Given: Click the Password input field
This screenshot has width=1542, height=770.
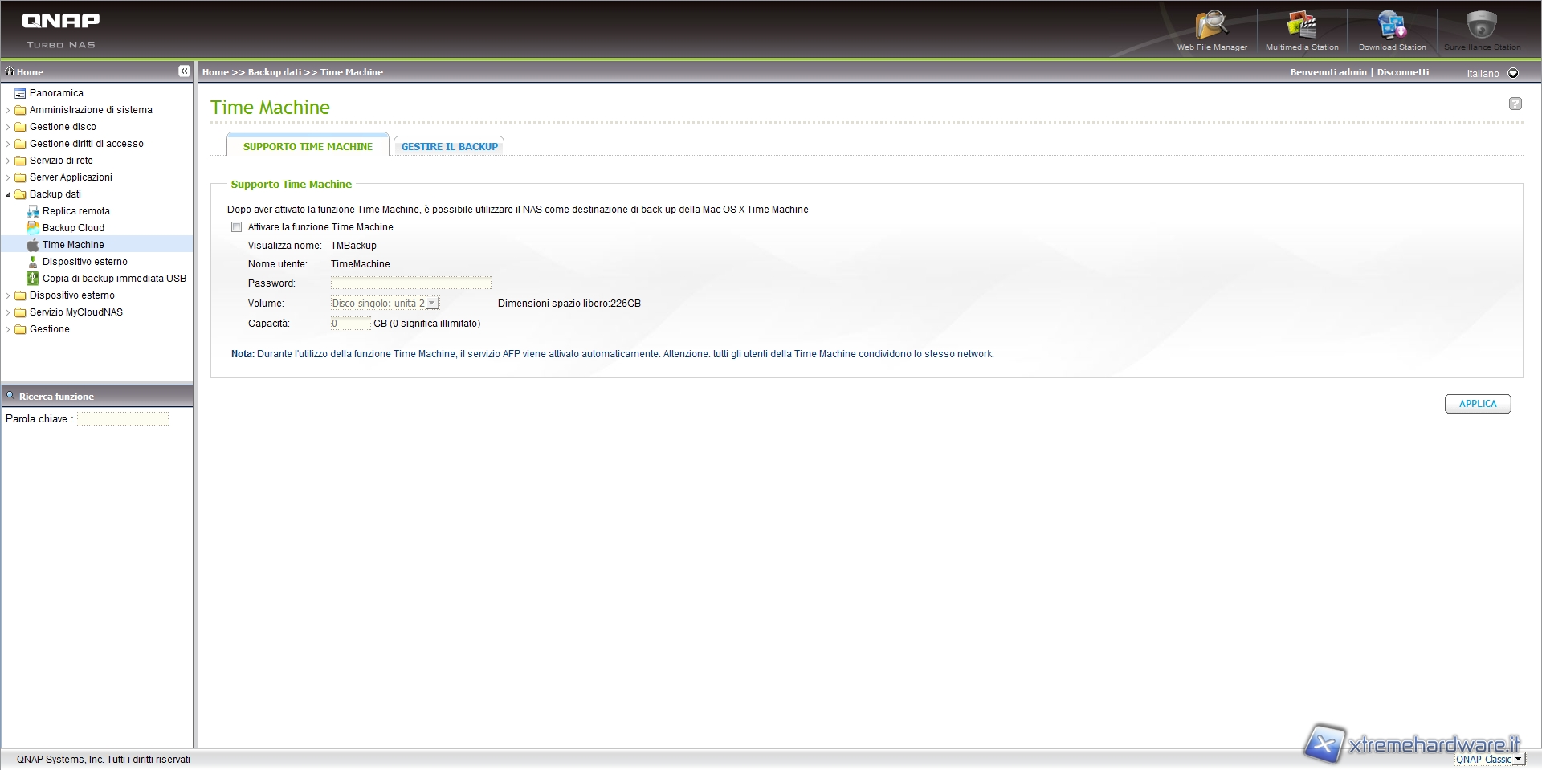Looking at the screenshot, I should tap(410, 283).
